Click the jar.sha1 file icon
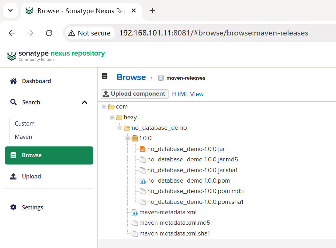 pos(143,170)
